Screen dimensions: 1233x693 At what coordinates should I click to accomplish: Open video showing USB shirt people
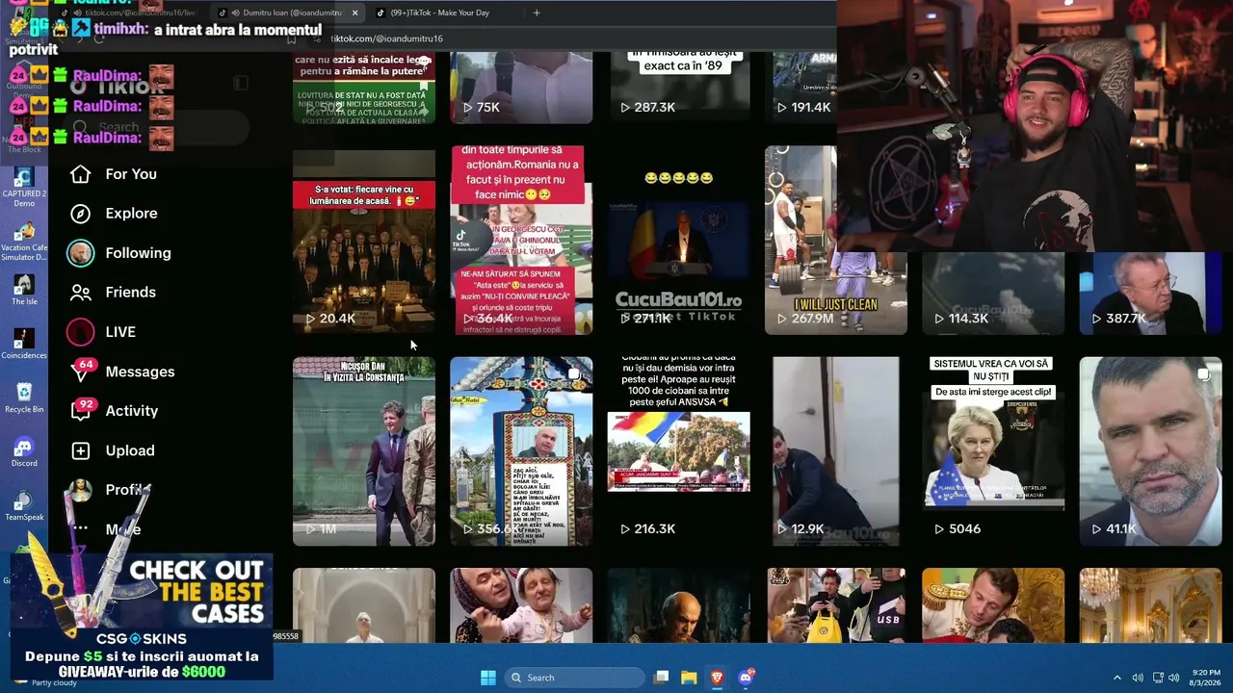tap(836, 605)
